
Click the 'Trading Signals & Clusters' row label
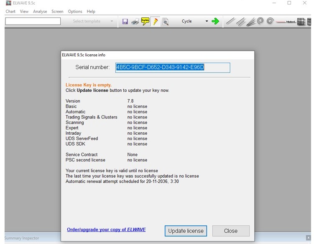(x=91, y=117)
